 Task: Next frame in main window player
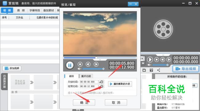(169, 60)
